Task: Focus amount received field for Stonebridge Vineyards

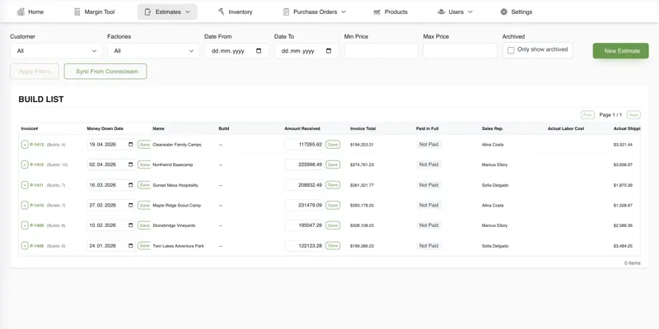Action: point(304,225)
